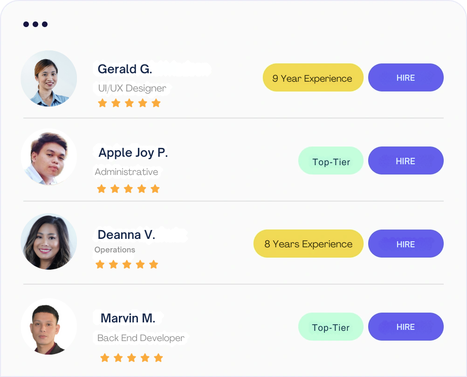Click HIRE for Gerald G.
The width and height of the screenshot is (467, 377).
coord(405,77)
